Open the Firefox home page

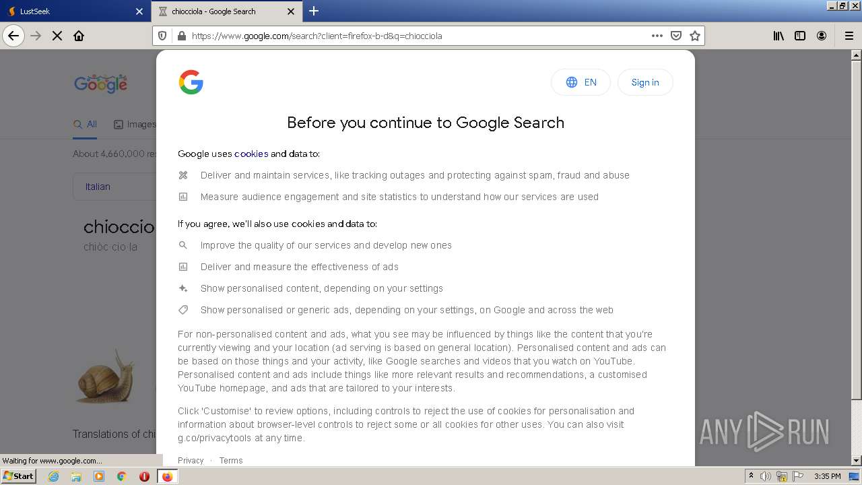pos(79,36)
